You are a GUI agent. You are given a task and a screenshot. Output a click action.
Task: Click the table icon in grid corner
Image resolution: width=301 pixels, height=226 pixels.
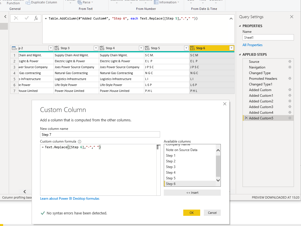[14, 48]
